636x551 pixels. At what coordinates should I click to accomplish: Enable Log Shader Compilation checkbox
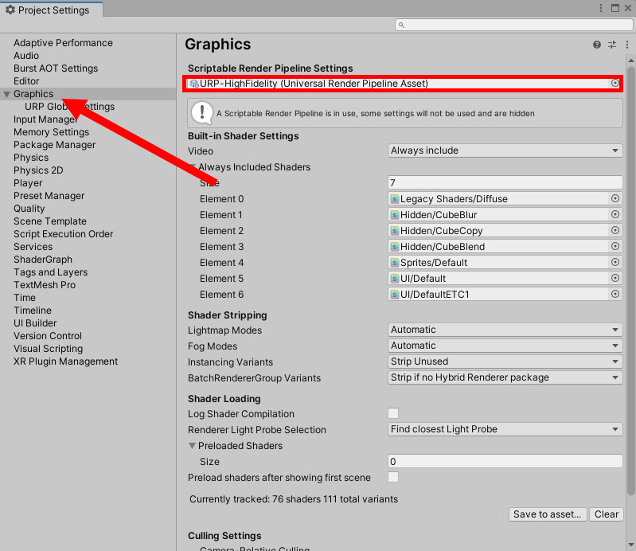393,413
